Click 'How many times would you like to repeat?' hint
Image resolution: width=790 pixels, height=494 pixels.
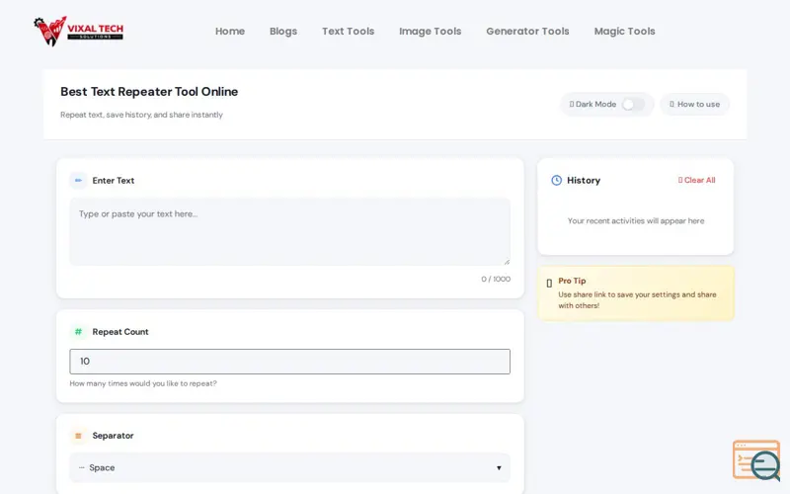coord(143,383)
